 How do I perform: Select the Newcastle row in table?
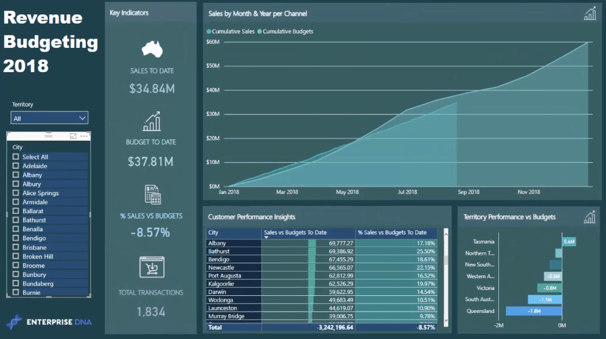point(322,267)
